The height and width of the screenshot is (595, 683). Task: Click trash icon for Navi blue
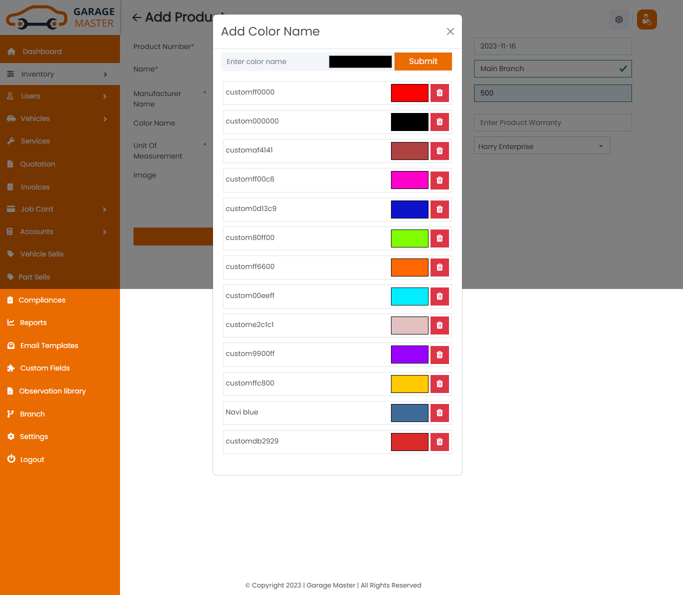tap(439, 413)
